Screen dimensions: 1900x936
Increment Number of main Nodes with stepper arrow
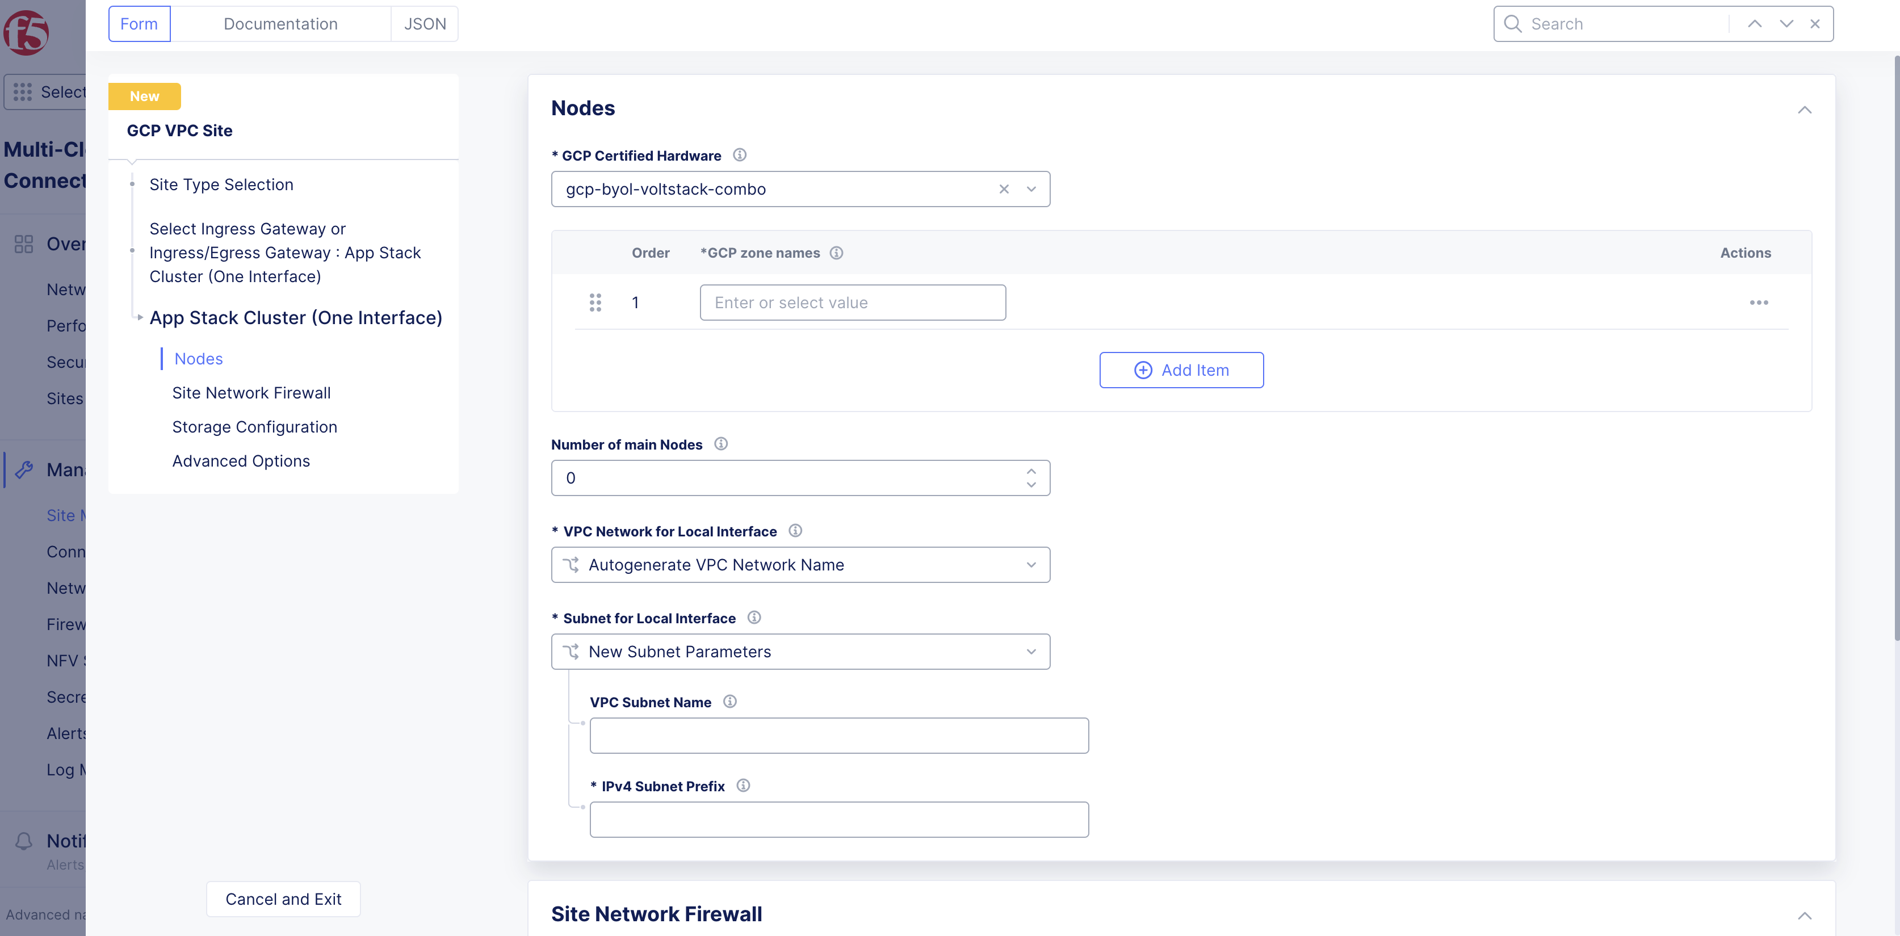1031,471
